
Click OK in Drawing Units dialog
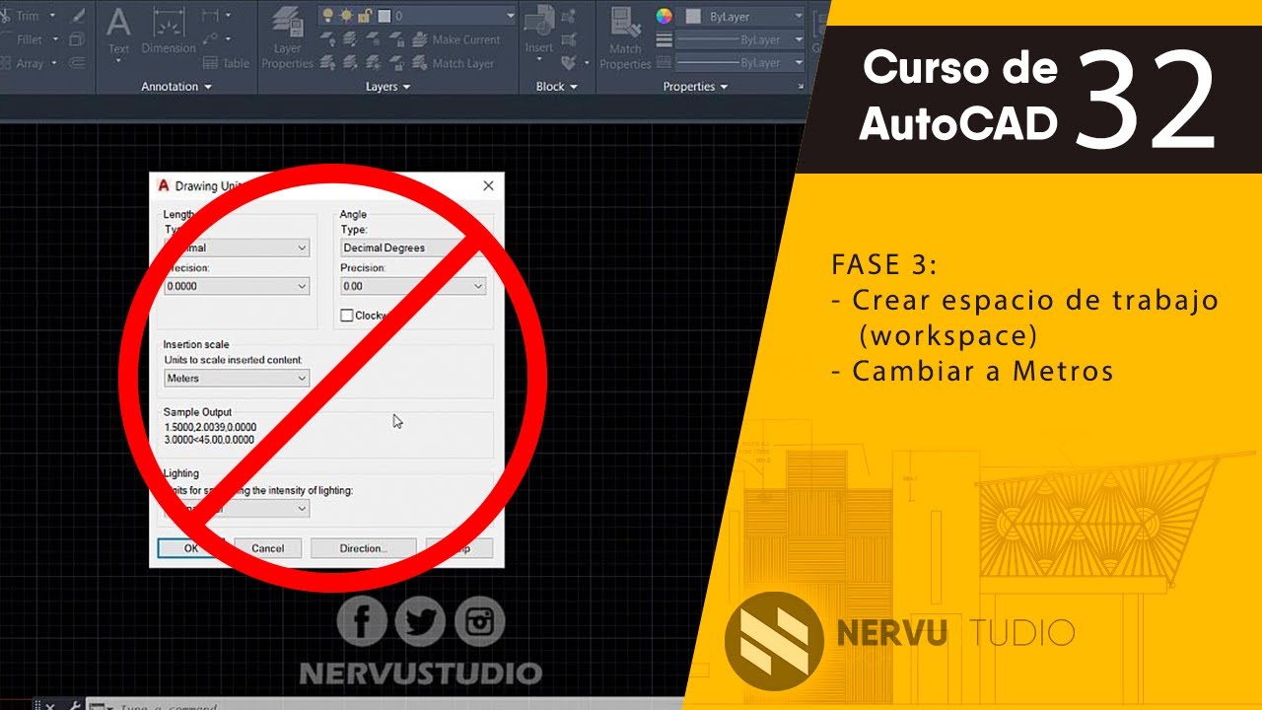pos(191,548)
